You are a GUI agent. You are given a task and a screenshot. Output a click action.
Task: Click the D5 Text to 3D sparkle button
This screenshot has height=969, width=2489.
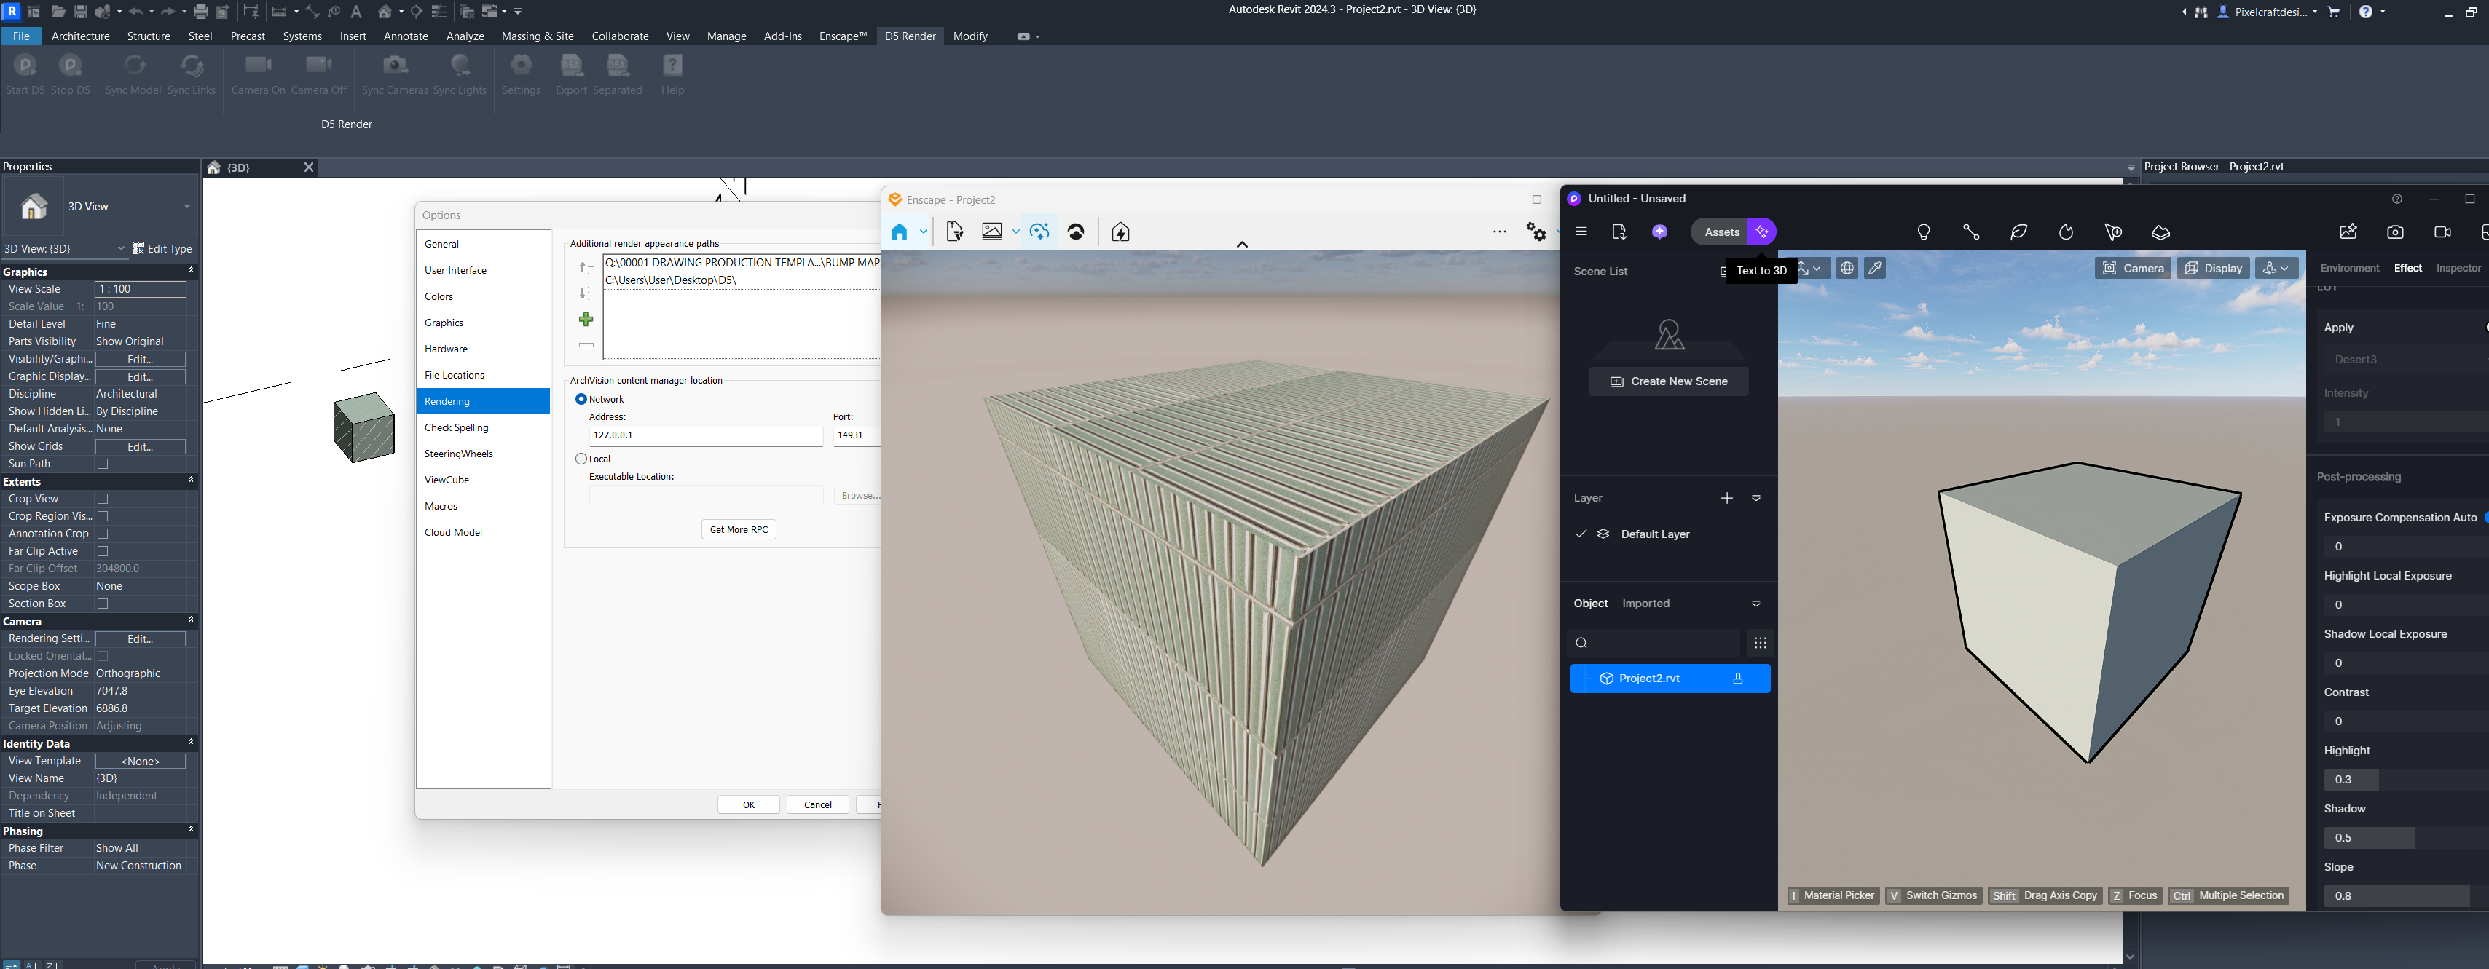1761,232
